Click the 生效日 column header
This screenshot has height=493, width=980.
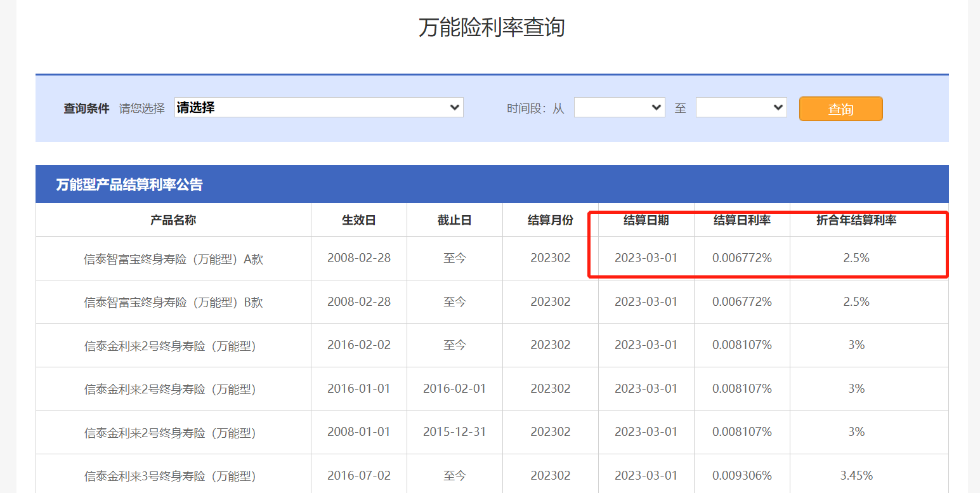coord(359,220)
